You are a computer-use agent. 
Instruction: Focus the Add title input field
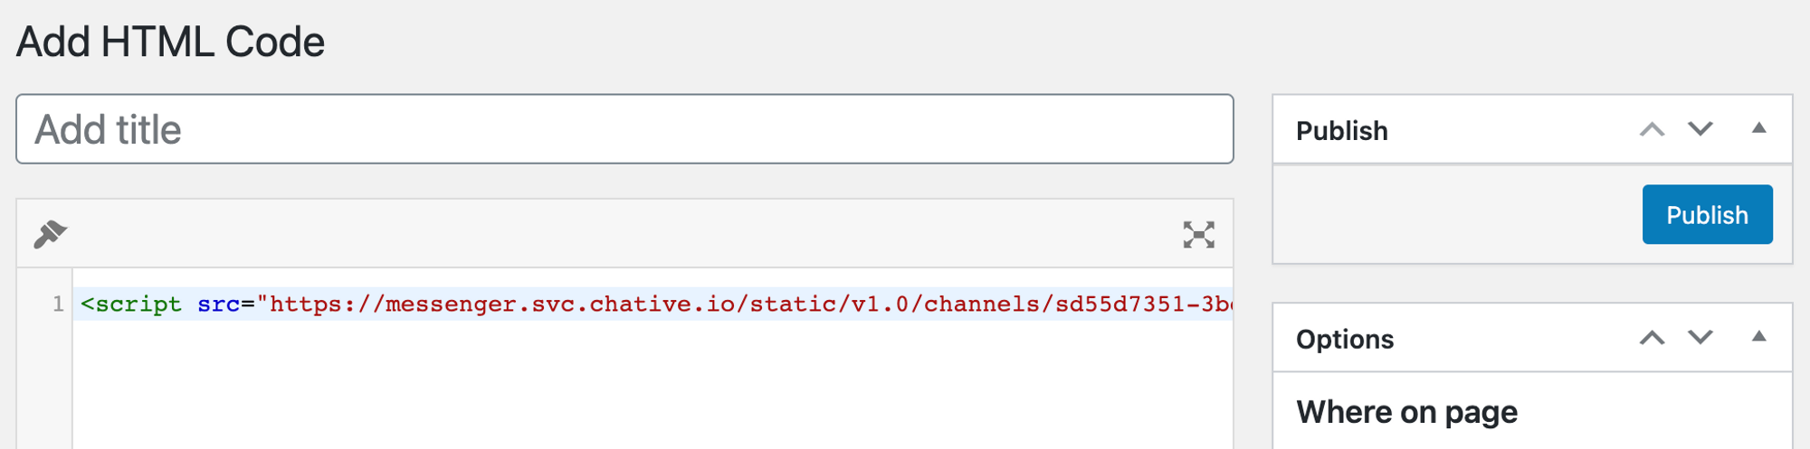click(624, 129)
